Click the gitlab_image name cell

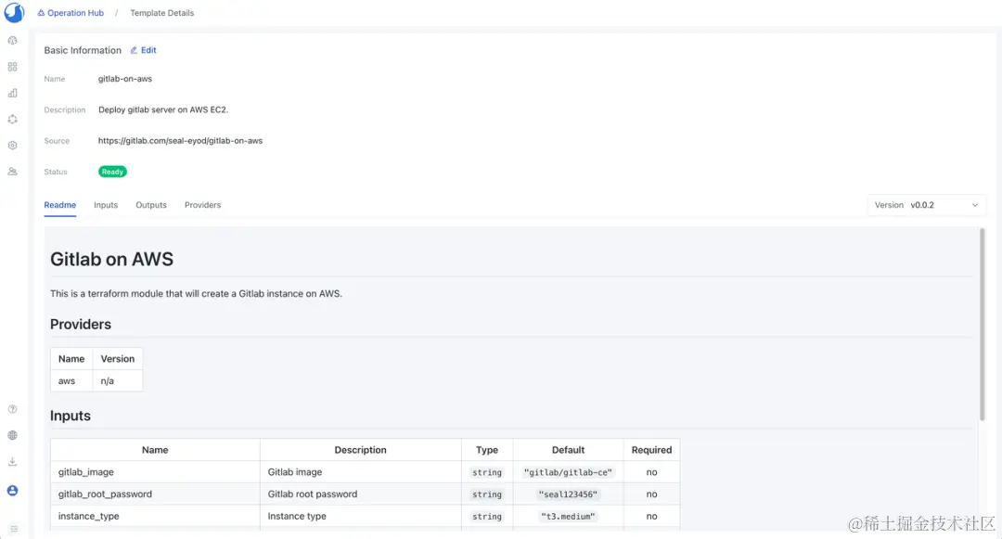pyautogui.click(x=155, y=472)
